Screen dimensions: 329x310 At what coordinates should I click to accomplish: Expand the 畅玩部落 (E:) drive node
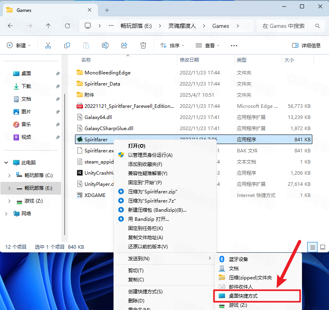click(9, 188)
